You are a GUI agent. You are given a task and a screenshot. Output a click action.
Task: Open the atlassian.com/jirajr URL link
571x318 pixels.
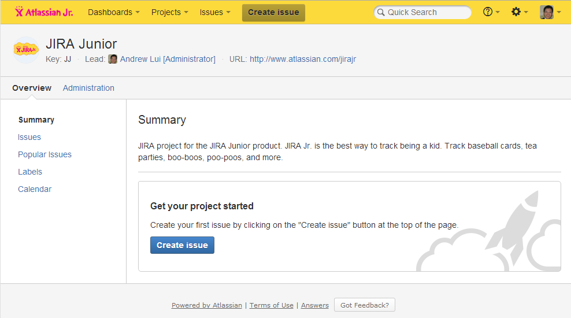pyautogui.click(x=303, y=59)
